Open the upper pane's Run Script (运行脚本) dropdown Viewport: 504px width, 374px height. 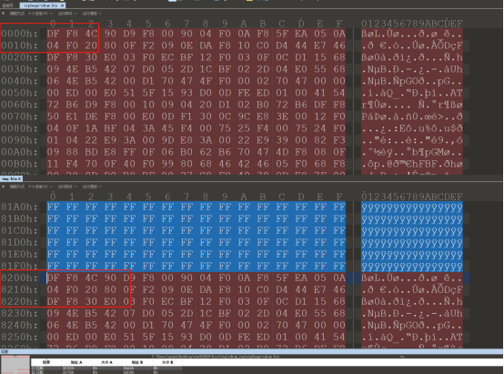click(x=67, y=14)
